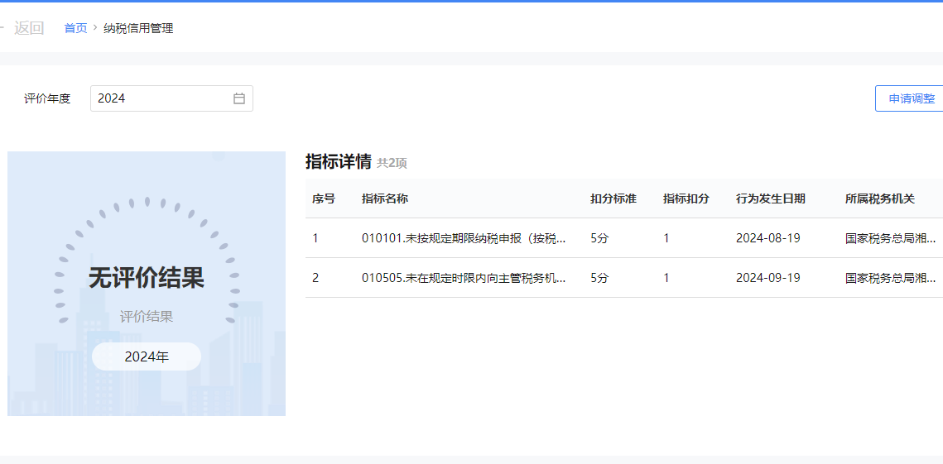Viewport: 943px width, 464px height.
Task: Click the 申请调整 button
Action: tap(911, 98)
